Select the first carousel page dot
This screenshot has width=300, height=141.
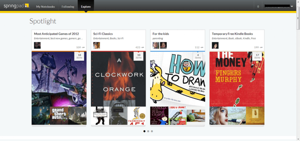tap(145, 131)
